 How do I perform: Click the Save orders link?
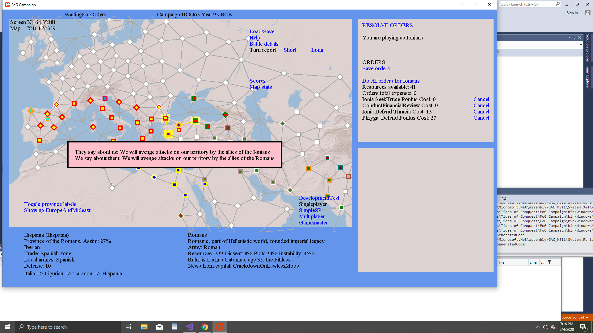click(376, 68)
